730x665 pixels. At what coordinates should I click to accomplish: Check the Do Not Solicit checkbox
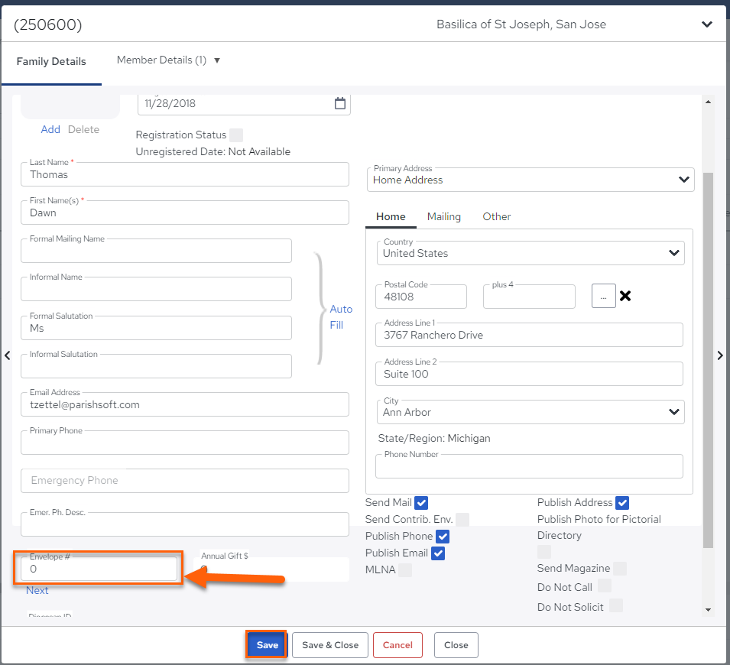616,605
